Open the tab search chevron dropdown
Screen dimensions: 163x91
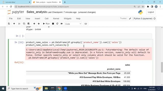coord(143,2)
